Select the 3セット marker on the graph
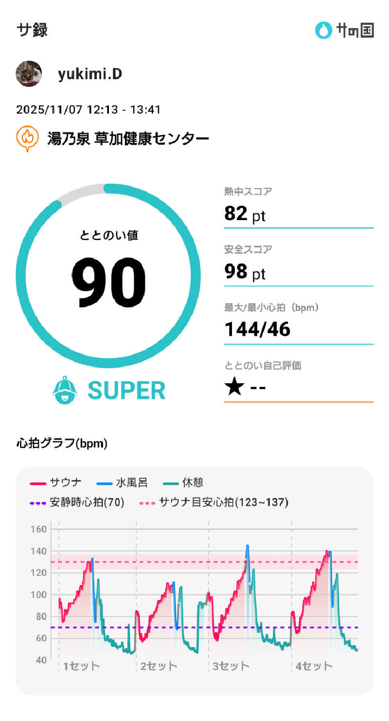389x721 pixels. [230, 666]
